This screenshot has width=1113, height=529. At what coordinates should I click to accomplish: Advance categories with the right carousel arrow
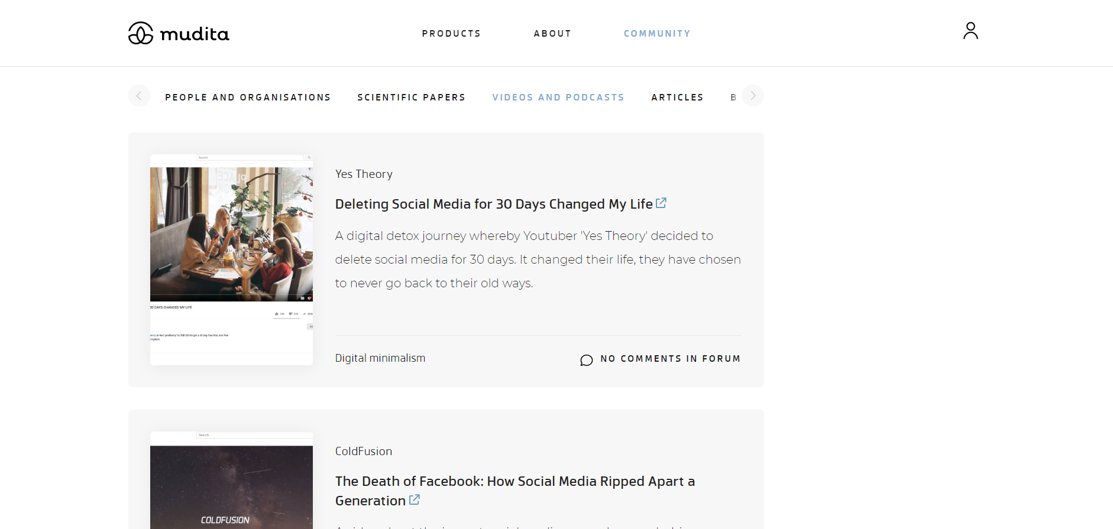(x=753, y=96)
